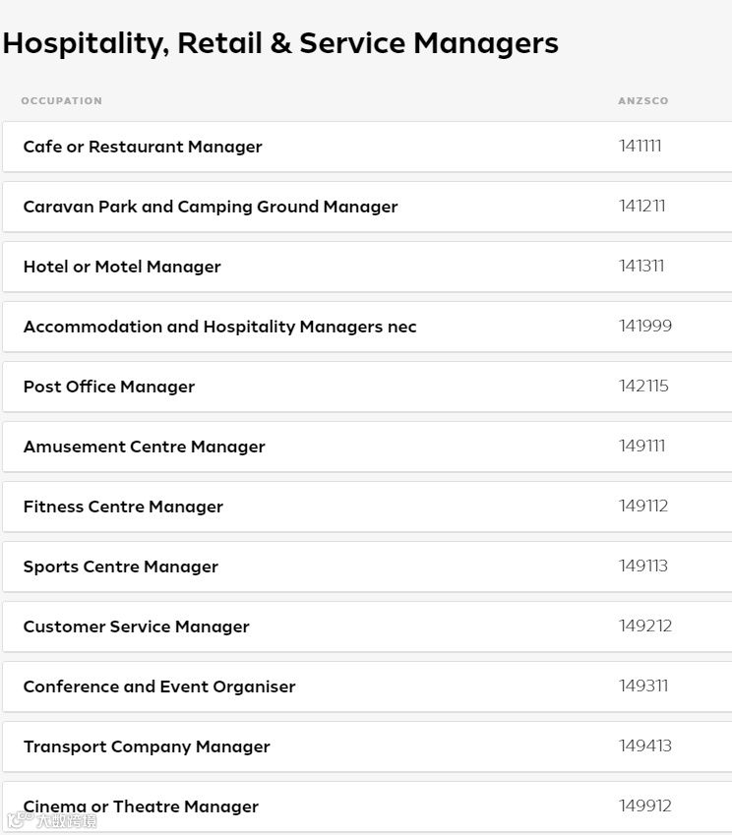Click ANZSCO code 149212
732x835 pixels.
[x=645, y=626]
